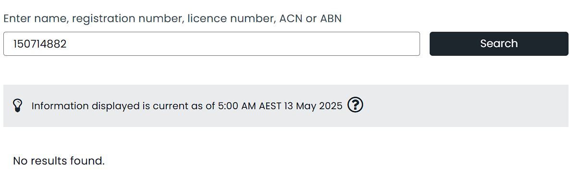Click the dark Search button
This screenshot has height=191, width=582.
499,44
